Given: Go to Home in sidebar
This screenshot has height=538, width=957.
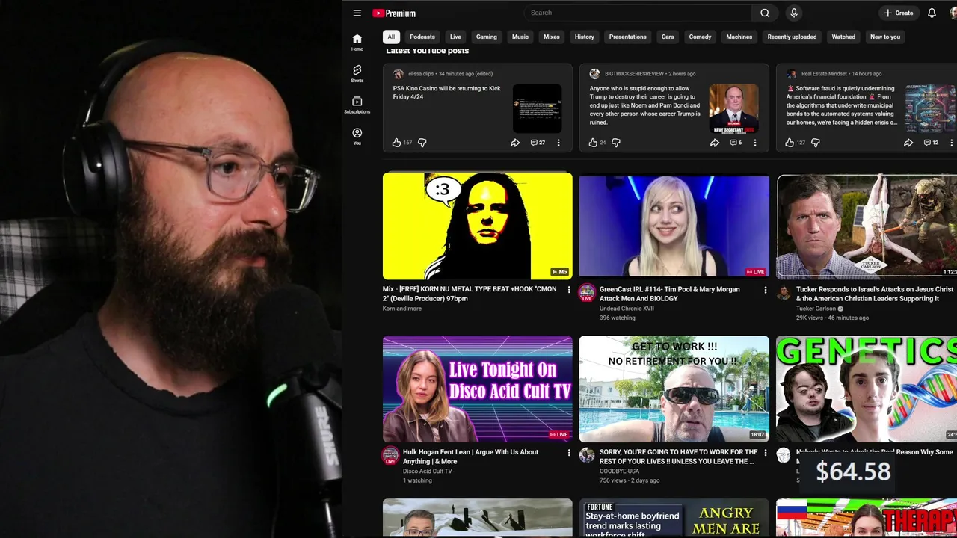Looking at the screenshot, I should click(357, 43).
